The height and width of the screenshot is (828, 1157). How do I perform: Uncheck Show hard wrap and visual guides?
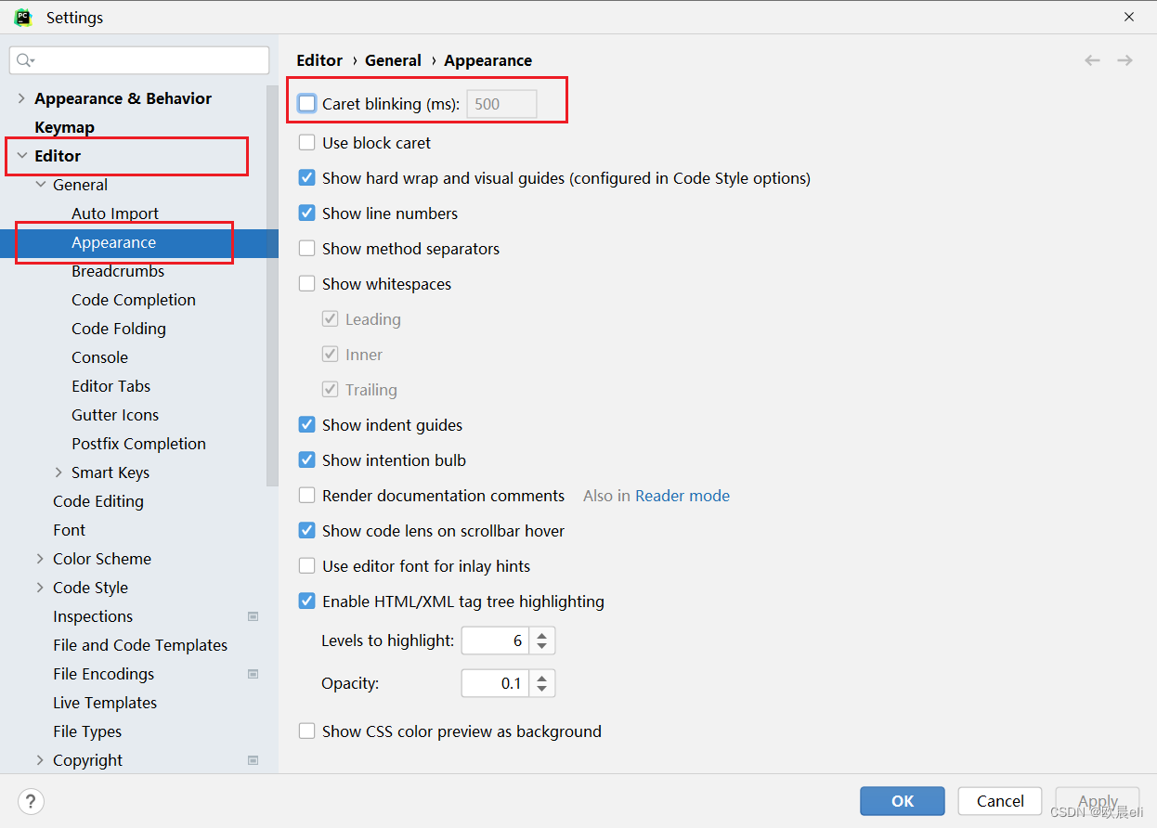coord(307,178)
